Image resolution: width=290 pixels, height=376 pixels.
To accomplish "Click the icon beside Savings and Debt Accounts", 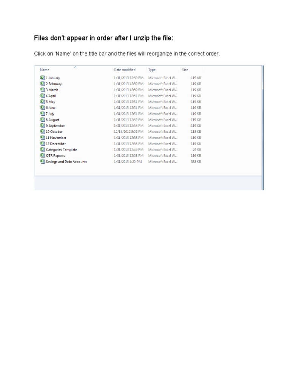I will click(42, 162).
